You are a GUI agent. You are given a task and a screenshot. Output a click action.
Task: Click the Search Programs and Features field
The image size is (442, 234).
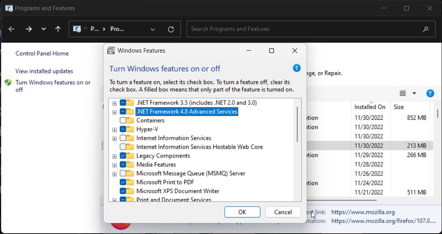pyautogui.click(x=310, y=29)
